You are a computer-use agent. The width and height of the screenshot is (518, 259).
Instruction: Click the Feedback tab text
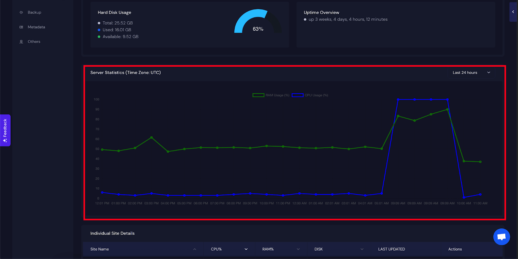coord(5,128)
